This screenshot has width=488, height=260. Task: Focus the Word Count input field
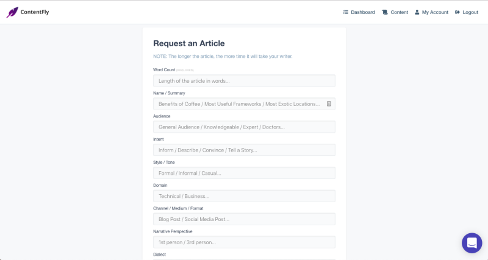pos(244,81)
